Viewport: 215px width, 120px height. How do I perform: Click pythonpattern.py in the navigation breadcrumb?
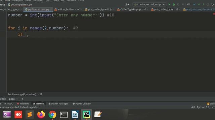[20, 4]
